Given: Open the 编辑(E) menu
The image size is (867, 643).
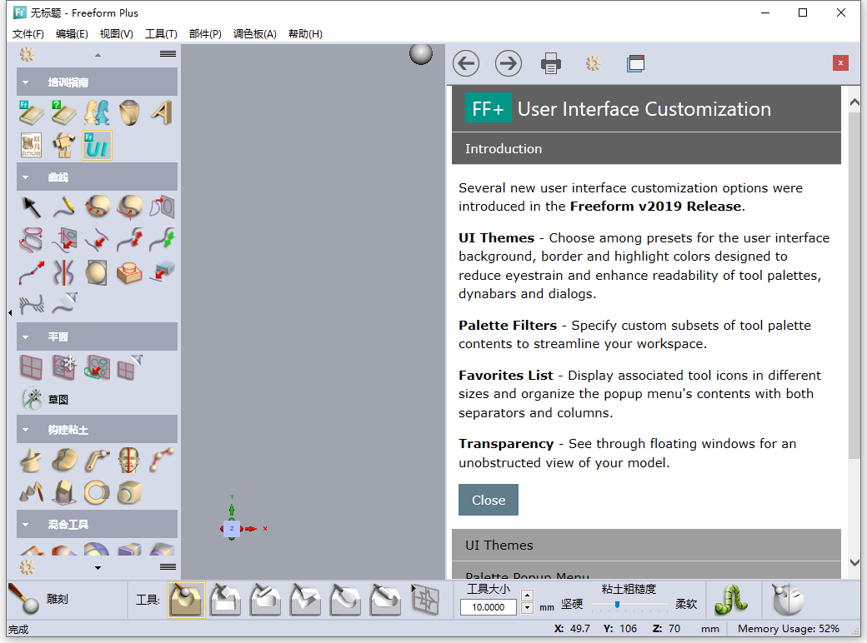Looking at the screenshot, I should click(72, 33).
